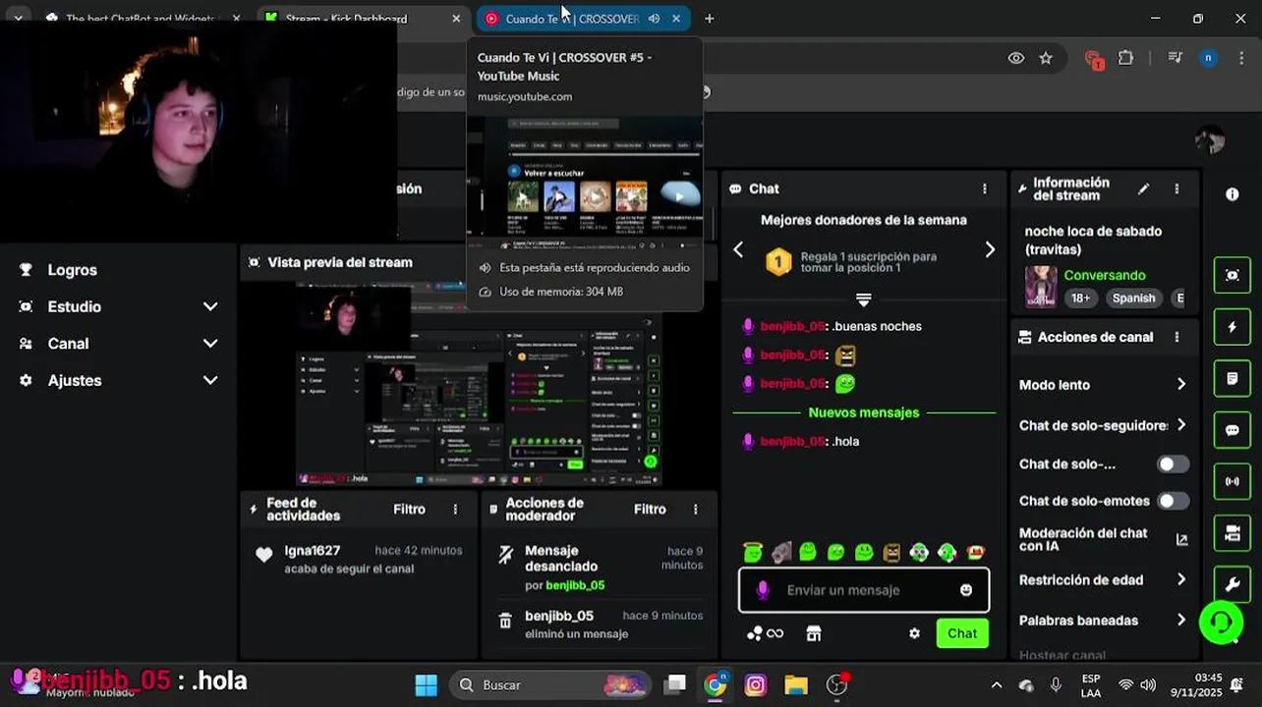Edit stream information with pencil icon
This screenshot has height=707, width=1262.
1143,189
